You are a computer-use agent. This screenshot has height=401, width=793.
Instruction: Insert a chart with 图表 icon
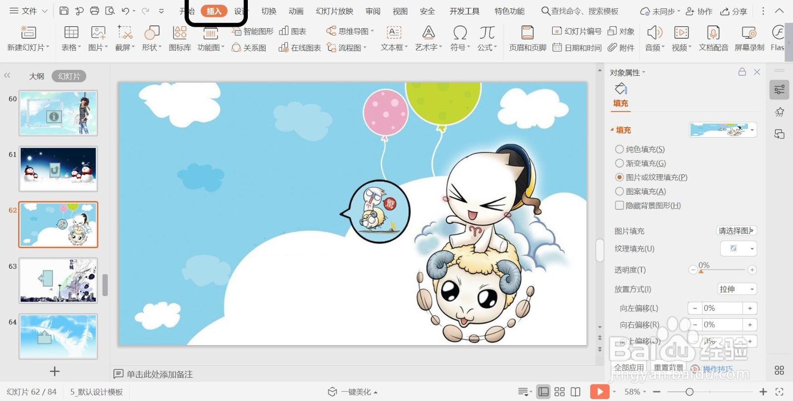click(x=283, y=31)
